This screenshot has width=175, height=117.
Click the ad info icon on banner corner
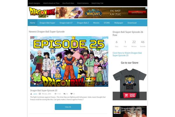coord(146,8)
